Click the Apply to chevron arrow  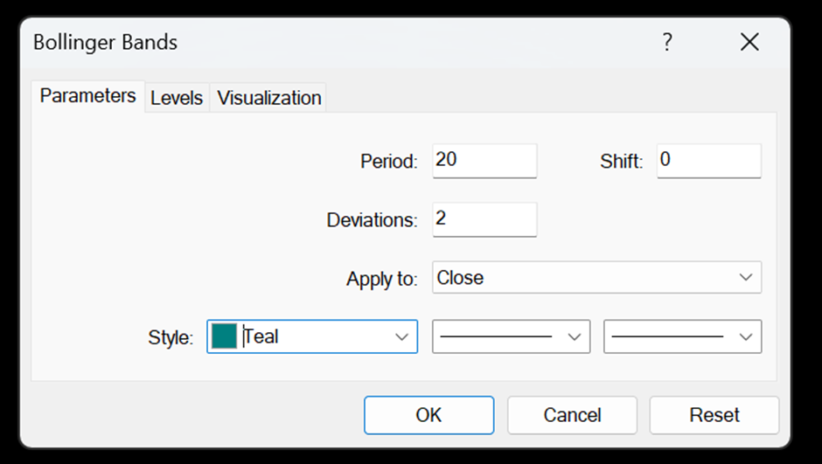point(746,278)
